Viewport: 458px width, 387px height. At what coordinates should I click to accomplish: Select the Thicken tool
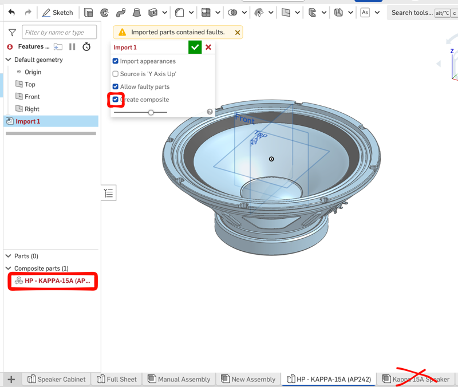152,13
